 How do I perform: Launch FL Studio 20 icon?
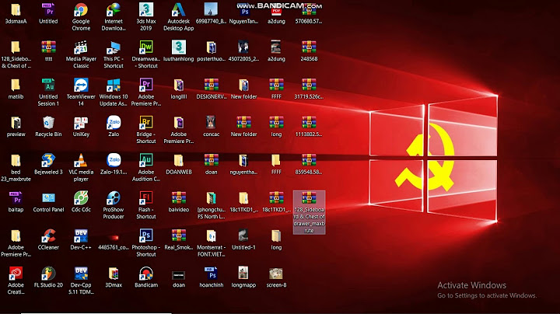tap(48, 274)
